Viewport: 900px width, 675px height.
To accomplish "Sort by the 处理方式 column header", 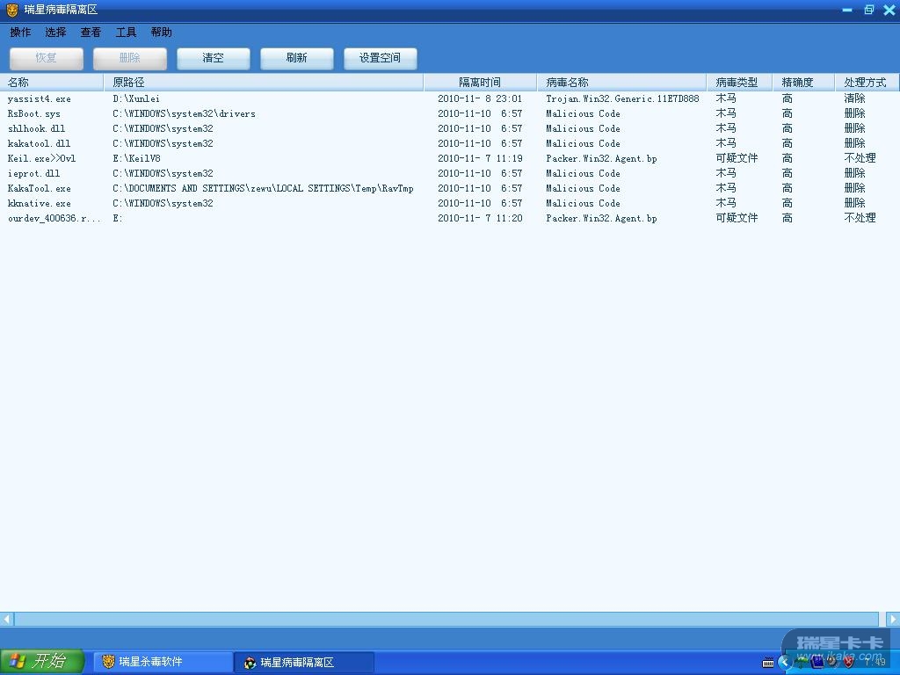I will 867,82.
